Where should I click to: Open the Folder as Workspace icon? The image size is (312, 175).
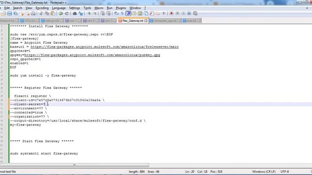click(x=158, y=14)
